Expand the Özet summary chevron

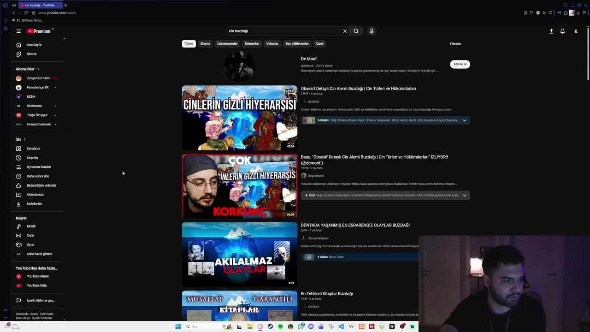click(464, 195)
